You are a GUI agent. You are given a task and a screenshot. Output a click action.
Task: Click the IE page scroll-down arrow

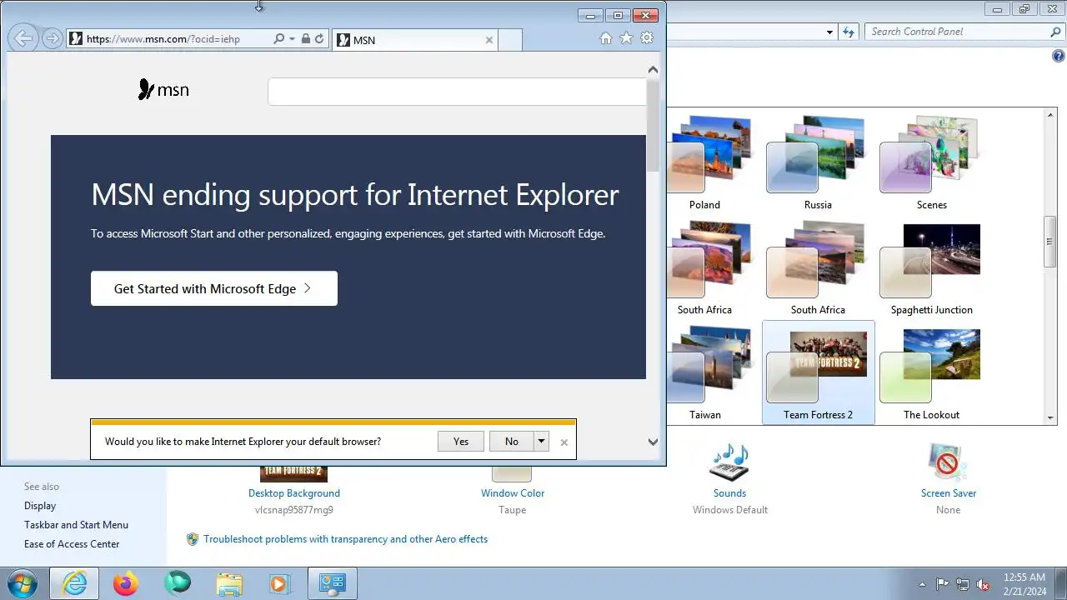(654, 442)
